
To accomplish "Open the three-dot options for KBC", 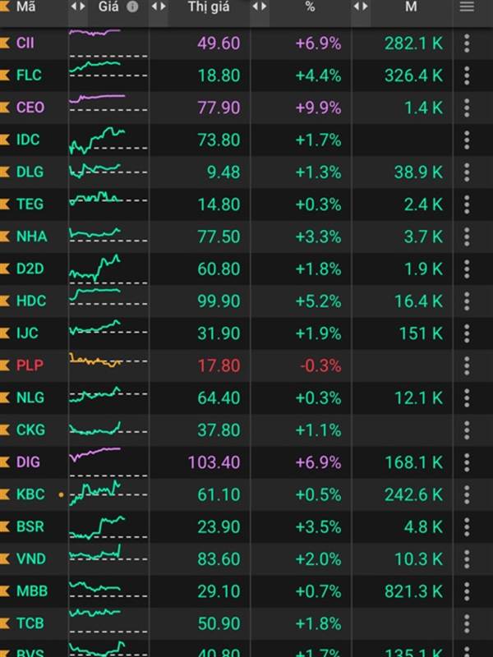I will pos(467,495).
